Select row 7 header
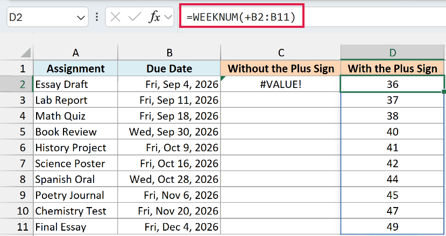 [17, 164]
